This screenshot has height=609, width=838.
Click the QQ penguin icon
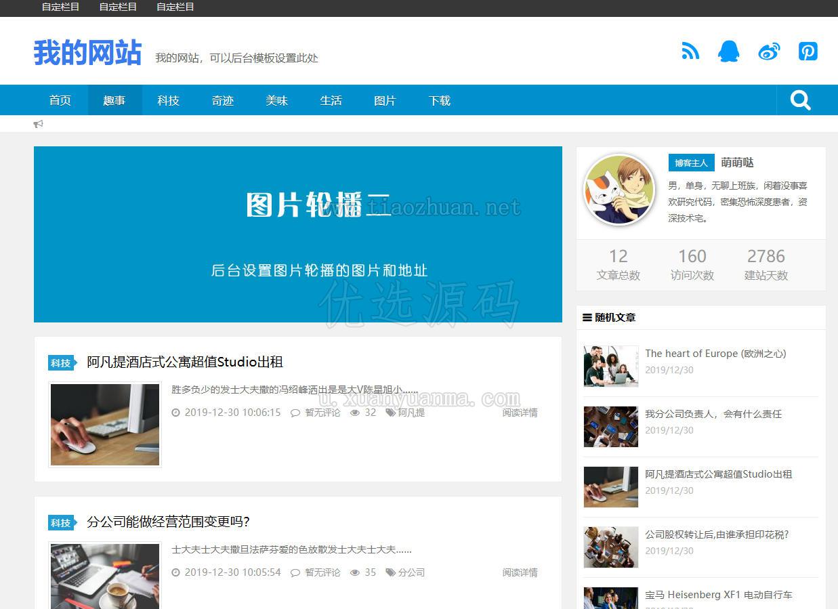coord(728,51)
